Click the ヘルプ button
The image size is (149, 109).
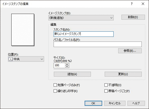click(136, 103)
